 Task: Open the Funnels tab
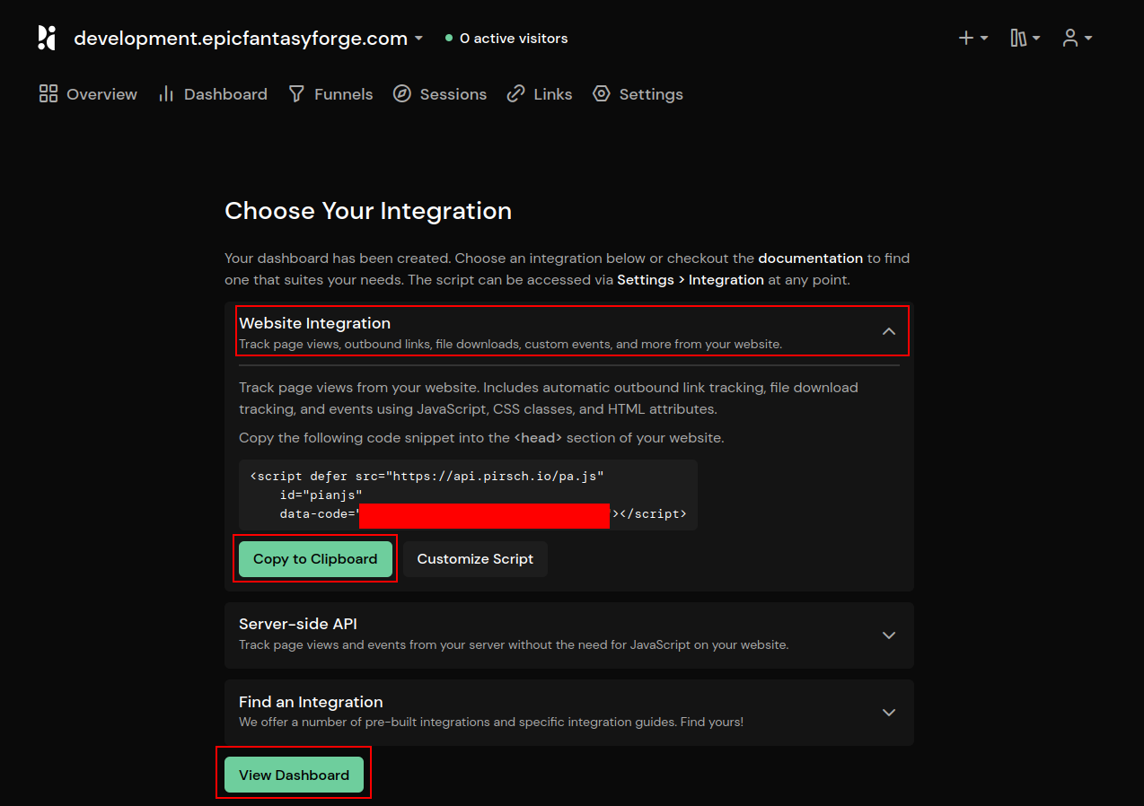330,94
